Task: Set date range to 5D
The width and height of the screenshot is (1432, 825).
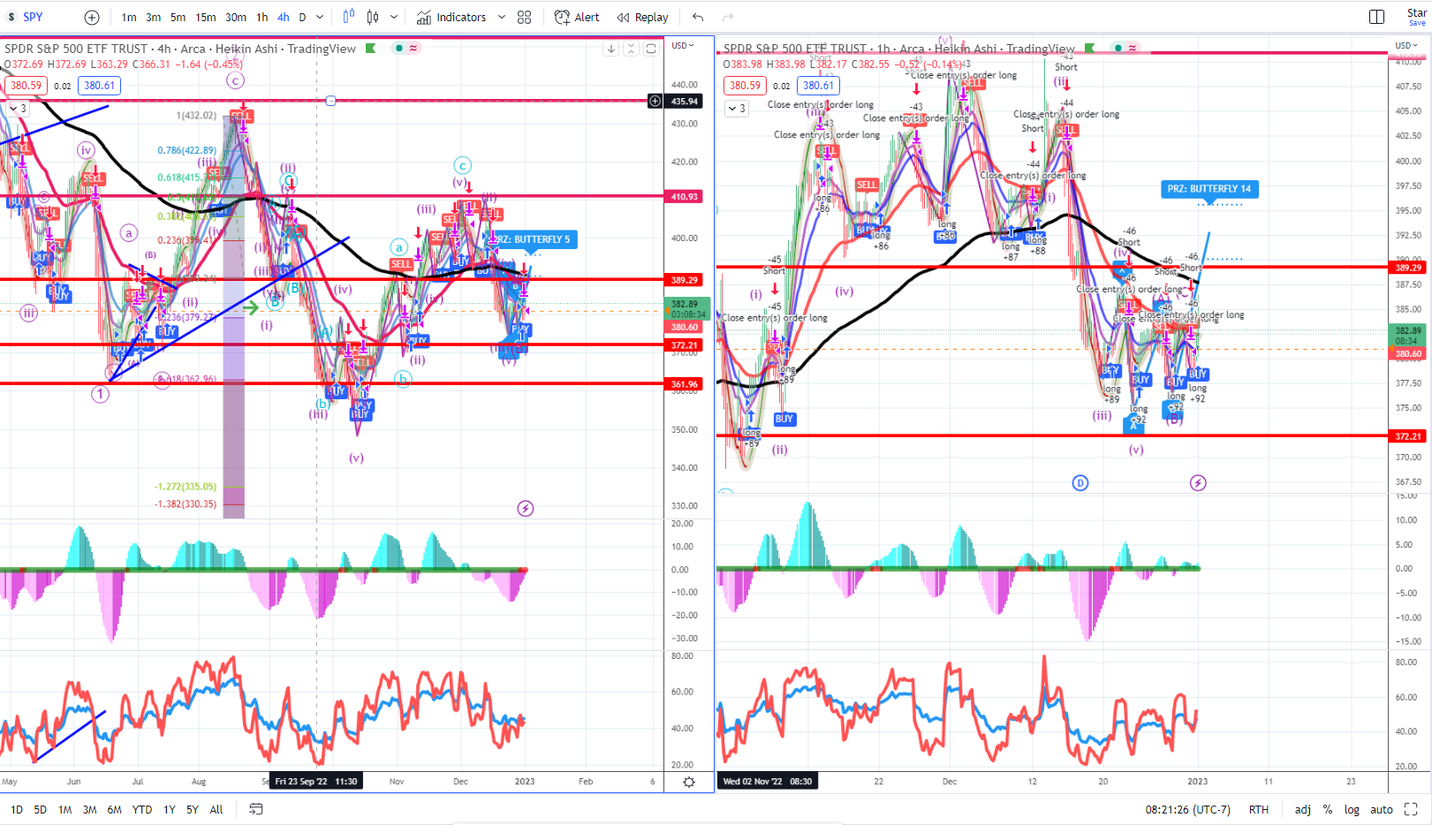Action: pyautogui.click(x=40, y=809)
